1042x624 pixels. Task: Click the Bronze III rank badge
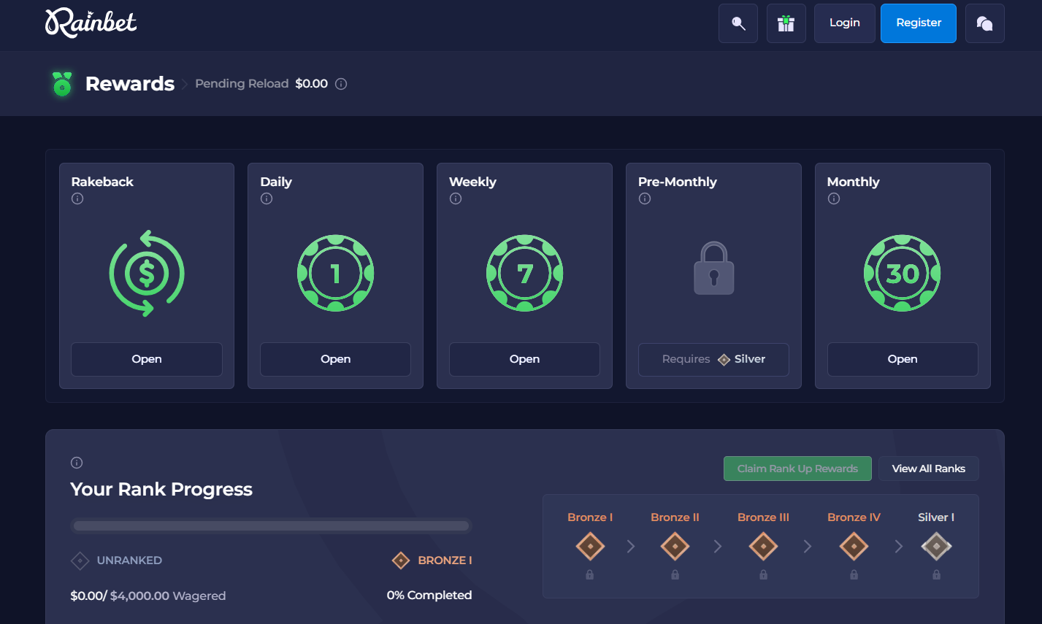(x=763, y=546)
